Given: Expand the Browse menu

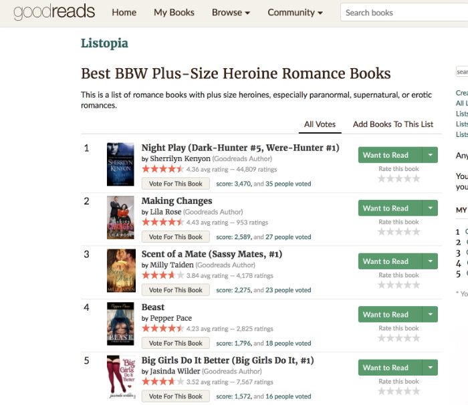Looking at the screenshot, I should pyautogui.click(x=231, y=13).
